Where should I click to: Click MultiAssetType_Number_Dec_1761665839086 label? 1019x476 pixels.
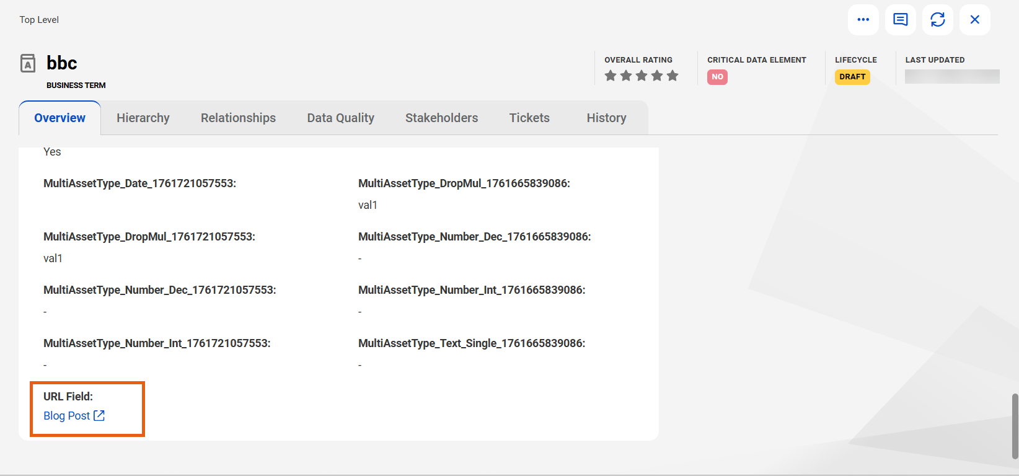(474, 237)
